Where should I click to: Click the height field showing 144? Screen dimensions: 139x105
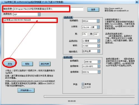click(96, 34)
